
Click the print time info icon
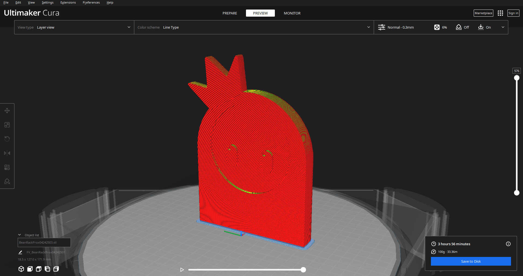click(x=508, y=244)
